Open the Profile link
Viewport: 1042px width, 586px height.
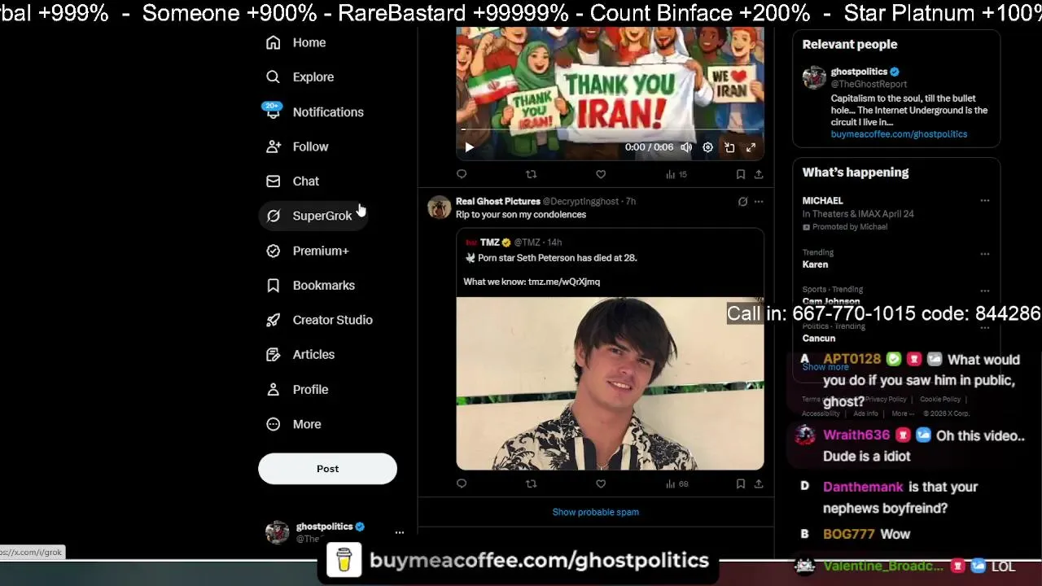click(310, 389)
